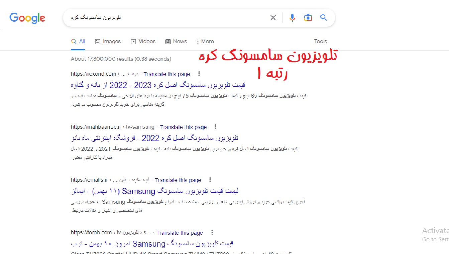
Task: Open search by image camera icon
Action: pos(308,18)
